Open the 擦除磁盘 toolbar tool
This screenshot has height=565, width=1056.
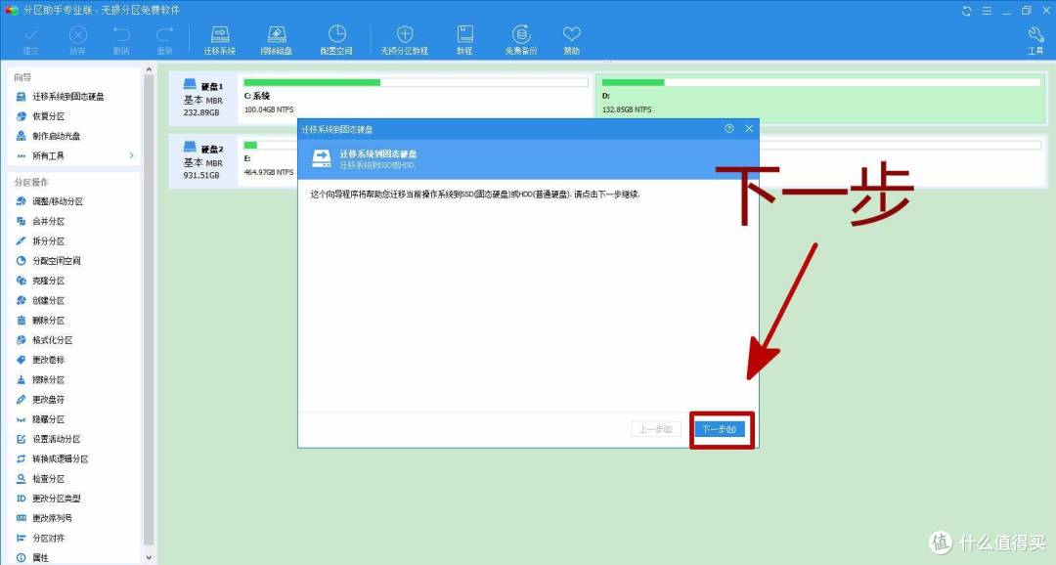click(276, 39)
